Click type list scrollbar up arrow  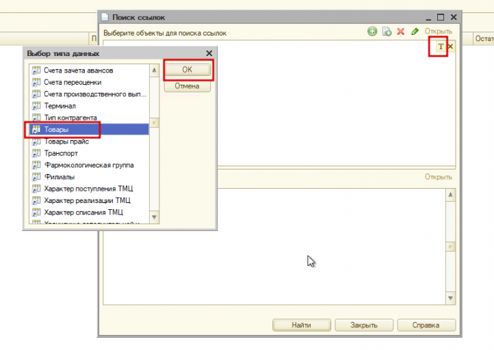155,70
